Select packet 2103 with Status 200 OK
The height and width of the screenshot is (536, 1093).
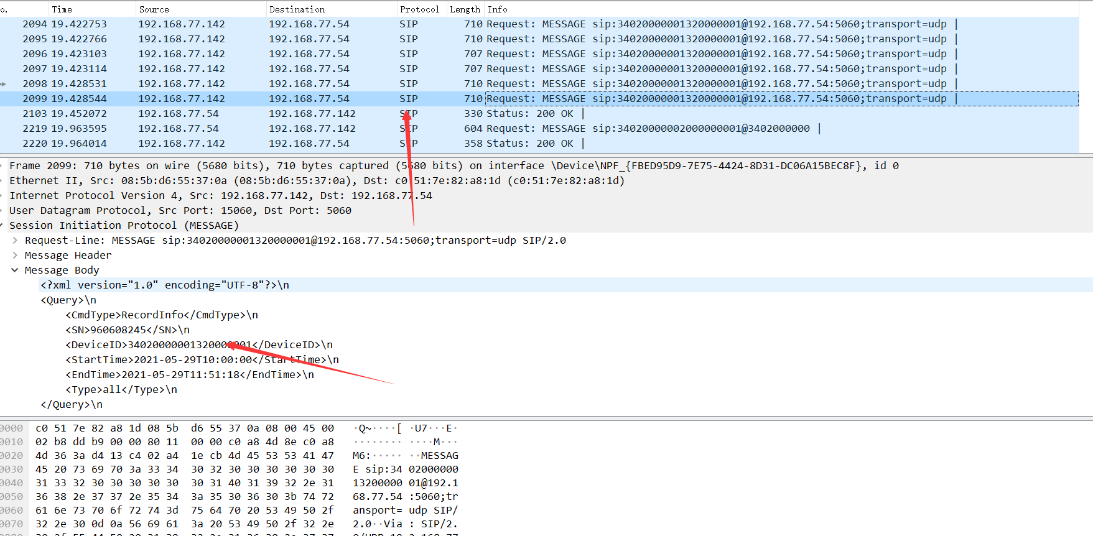539,113
